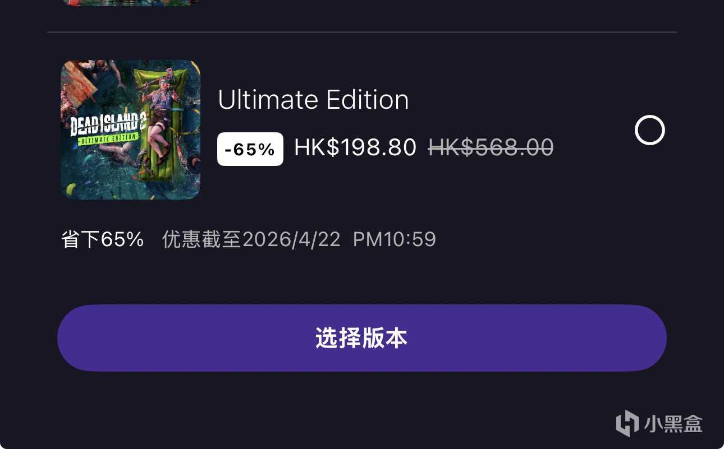Viewport: 724px width, 449px height.
Task: Click the struck-through HK$568.00 original price
Action: coord(491,148)
